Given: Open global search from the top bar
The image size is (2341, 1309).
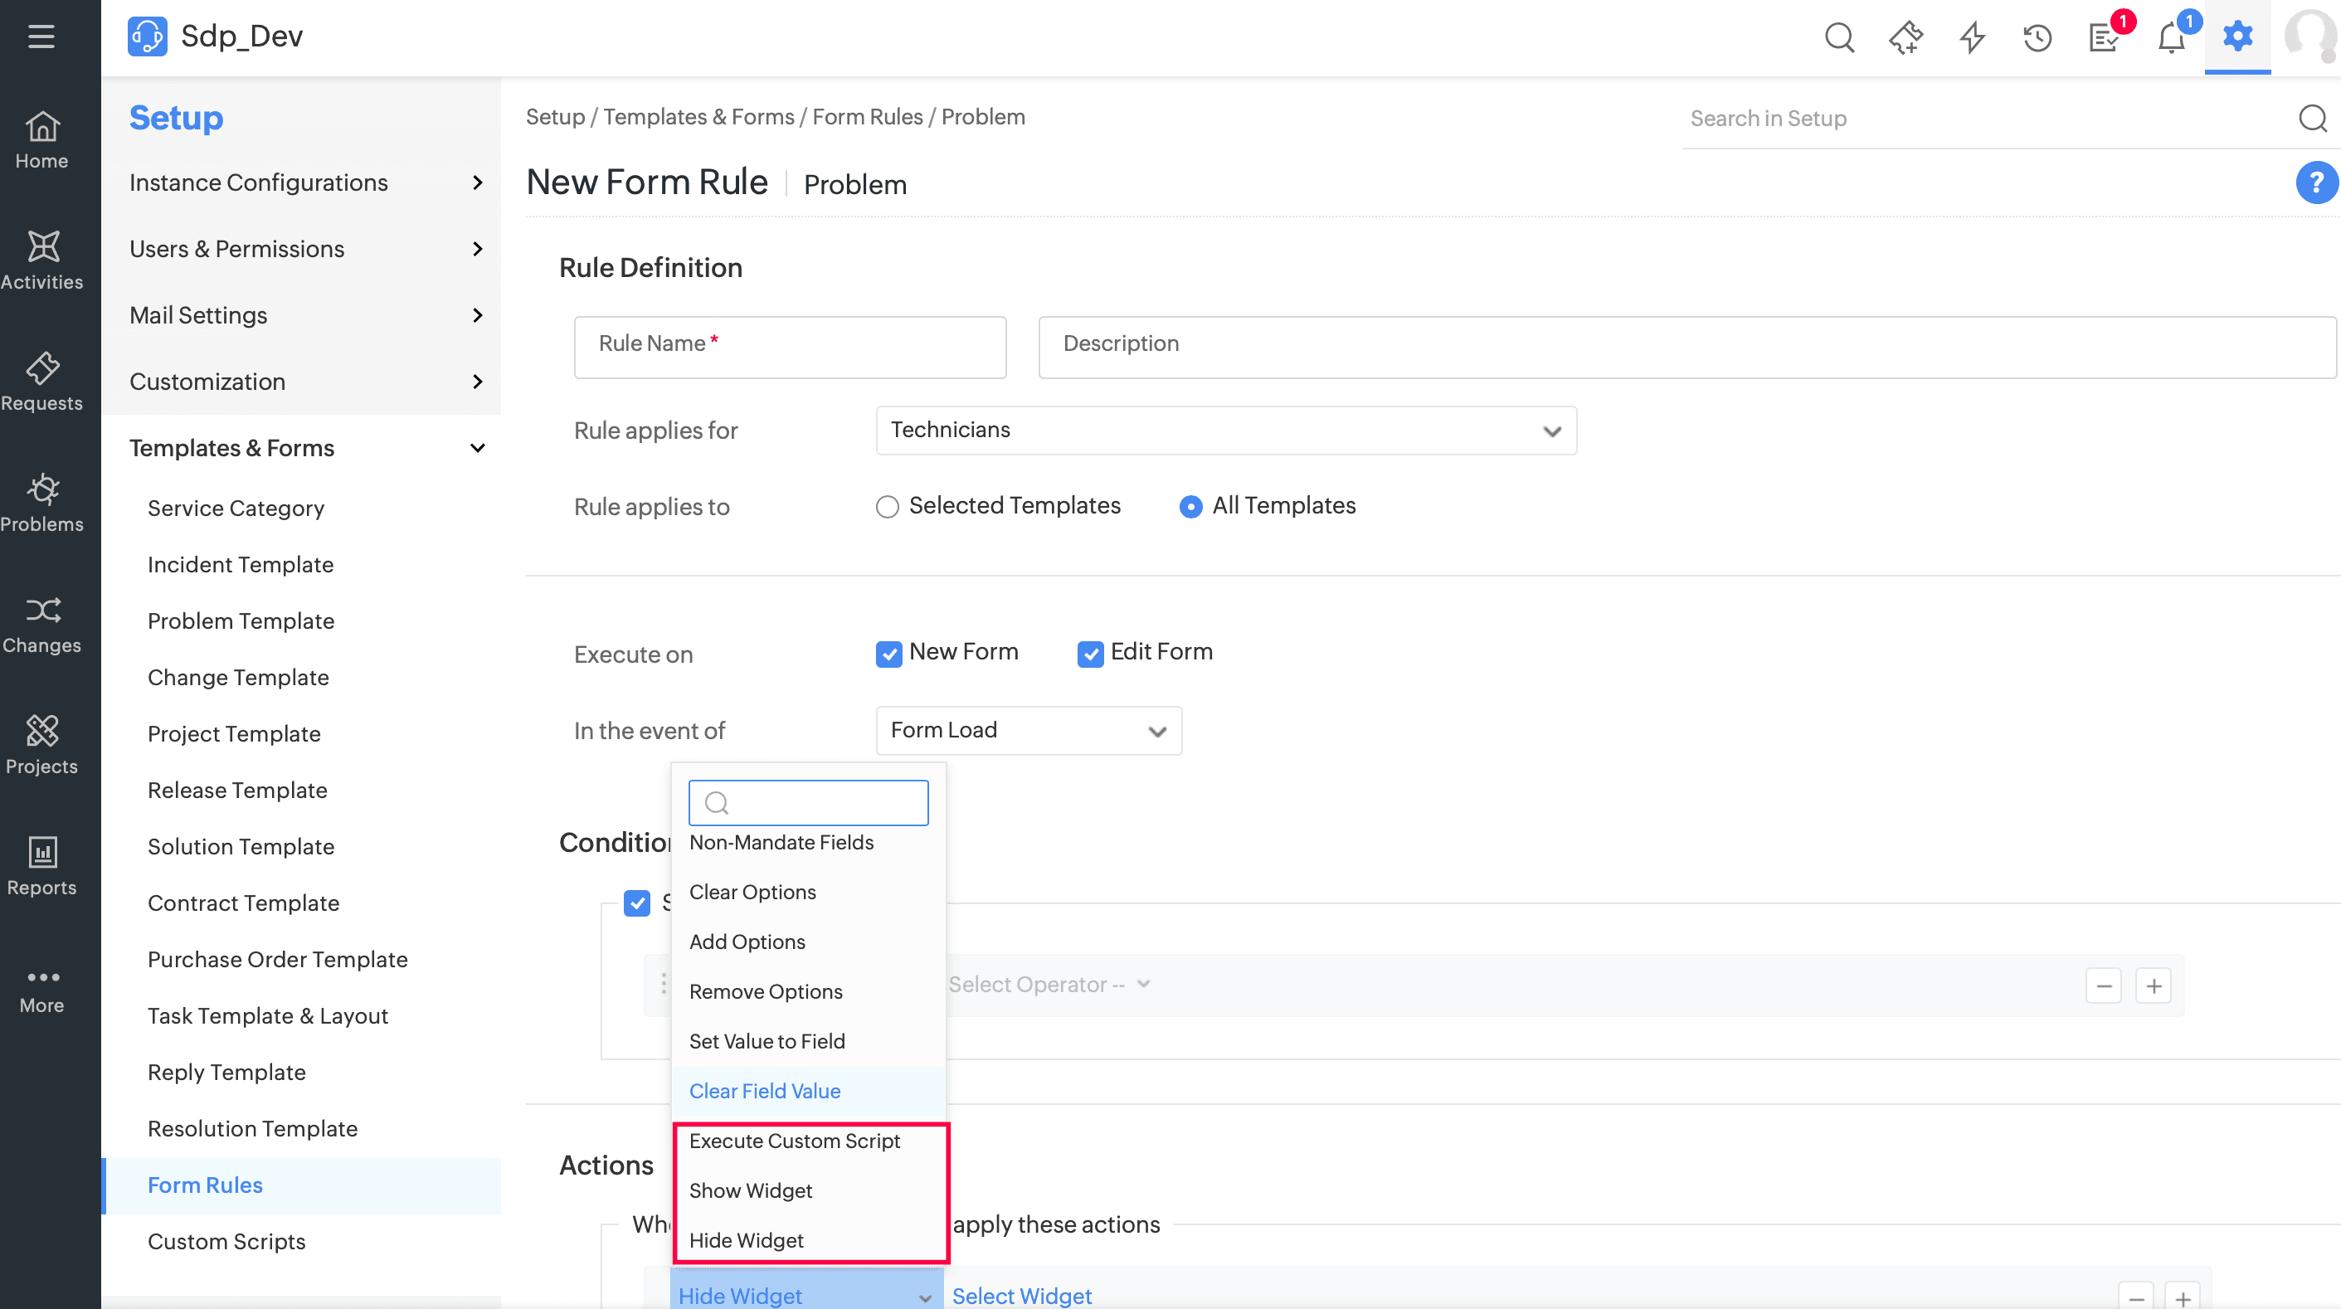Looking at the screenshot, I should tap(1838, 37).
